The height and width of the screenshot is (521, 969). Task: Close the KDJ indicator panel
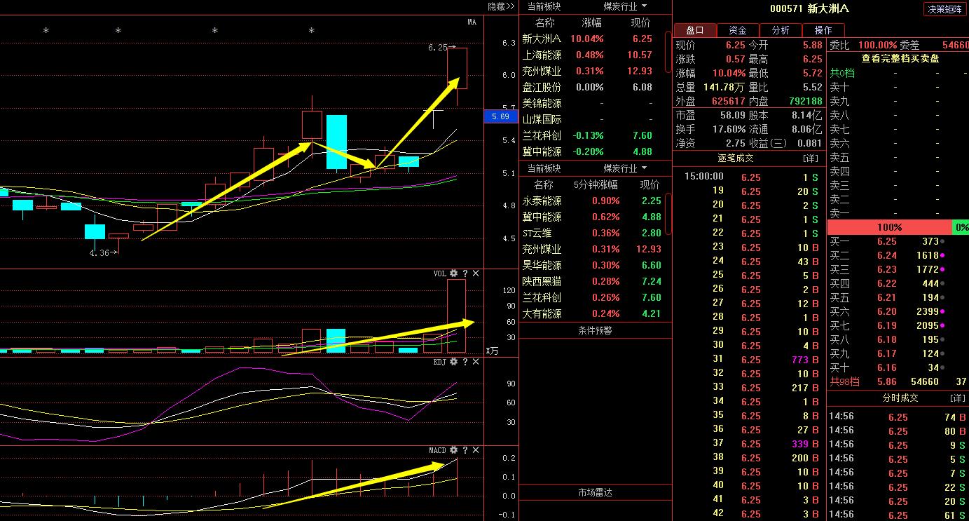(x=475, y=363)
